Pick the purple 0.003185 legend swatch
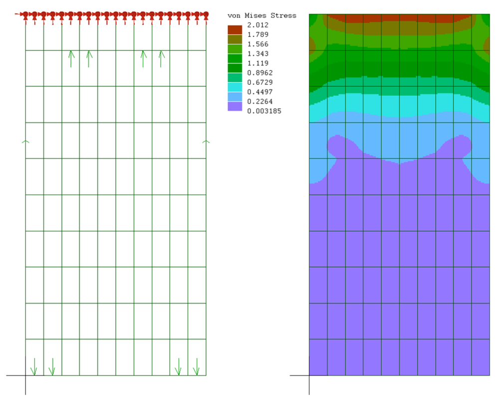499x403 pixels. pos(235,106)
